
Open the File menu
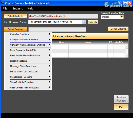(5, 9)
